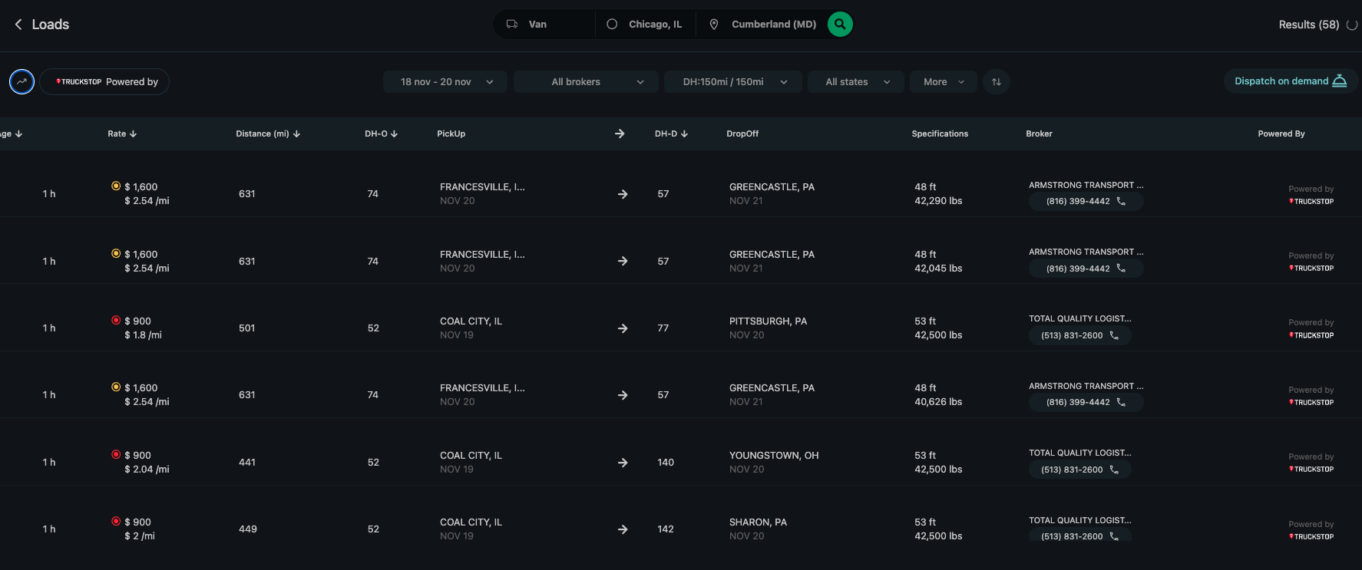
Task: Click the Specifications column header
Action: (x=940, y=133)
